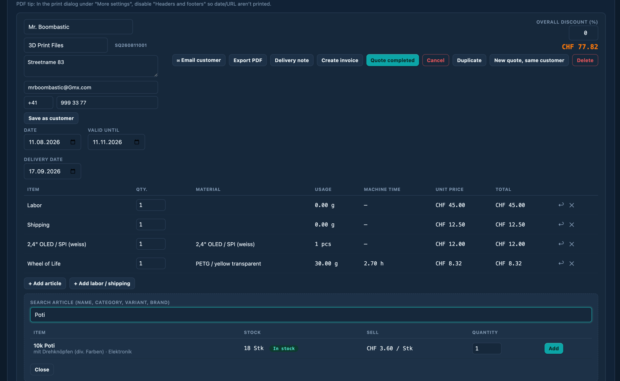Focus the search article input field
The width and height of the screenshot is (620, 381).
(x=311, y=315)
